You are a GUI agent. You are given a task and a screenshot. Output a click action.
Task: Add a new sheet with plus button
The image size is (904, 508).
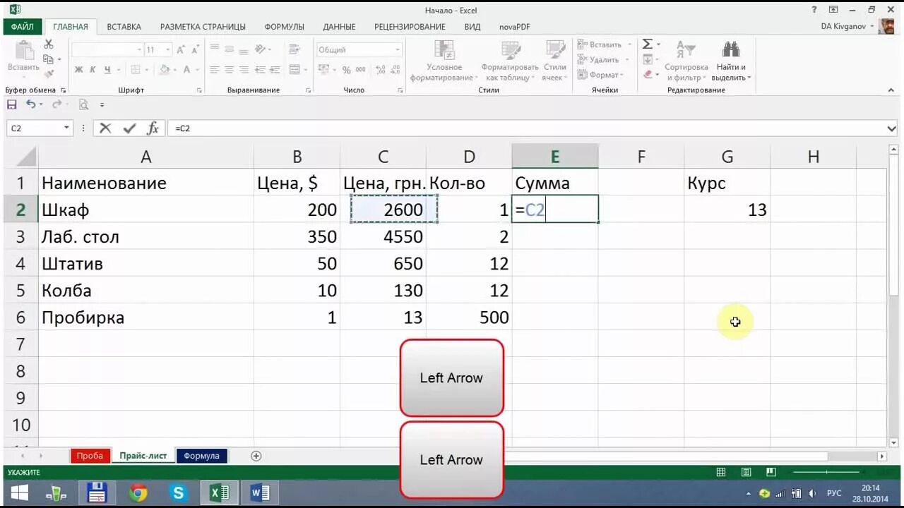(256, 456)
